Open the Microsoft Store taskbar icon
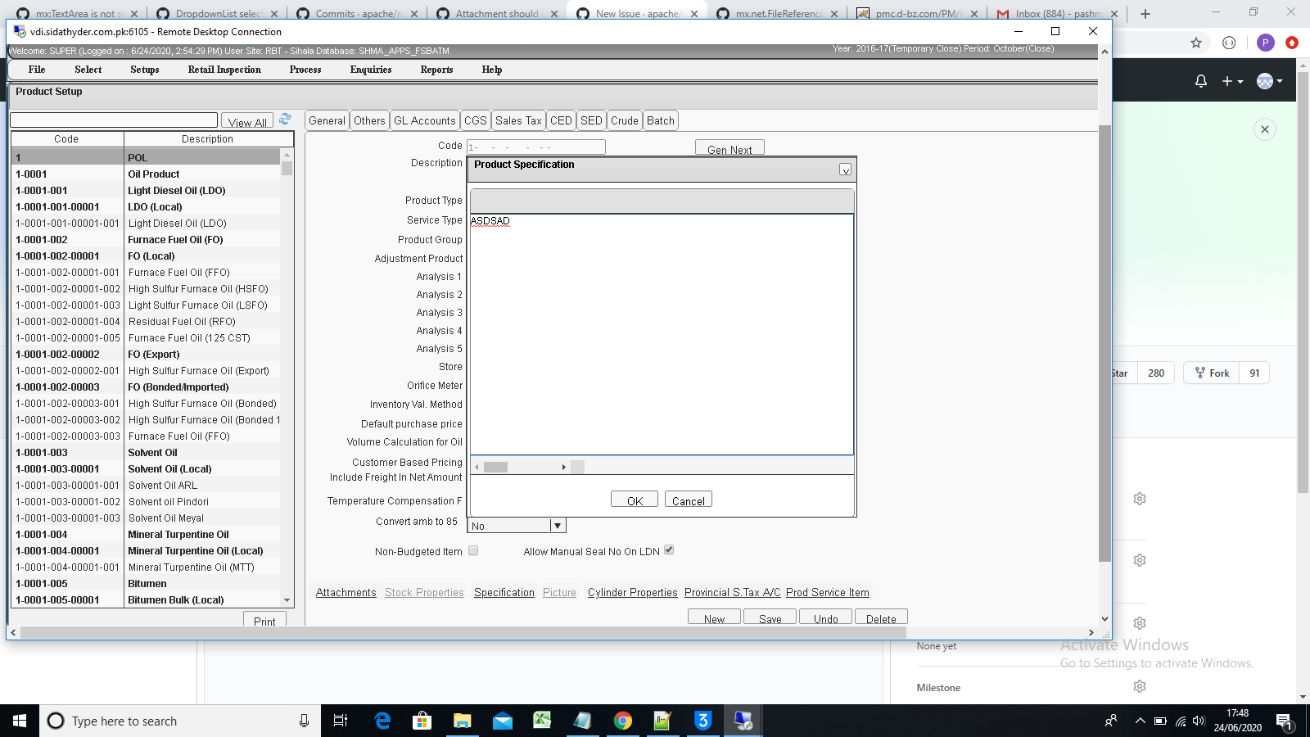The width and height of the screenshot is (1310, 737). [422, 721]
